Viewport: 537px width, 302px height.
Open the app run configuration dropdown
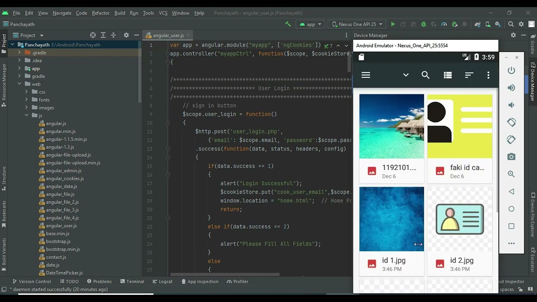[x=310, y=24]
